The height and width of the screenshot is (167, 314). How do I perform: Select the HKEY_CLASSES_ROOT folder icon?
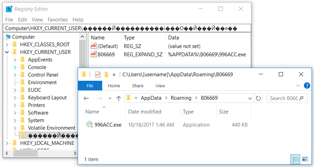[x=14, y=44]
